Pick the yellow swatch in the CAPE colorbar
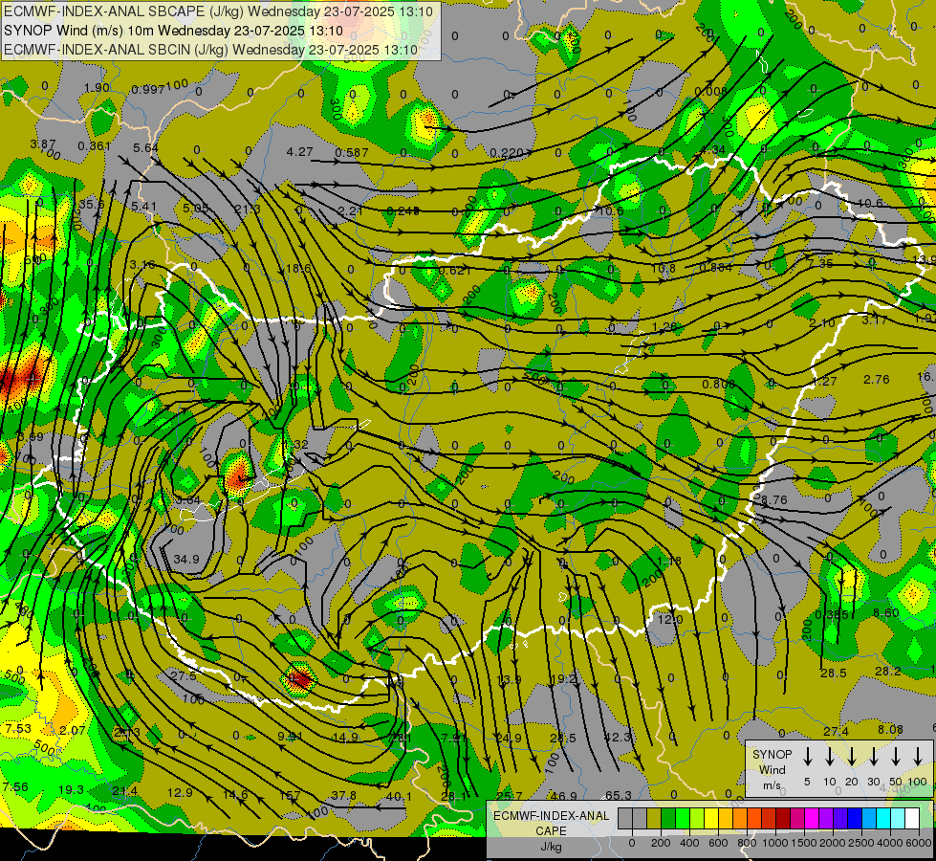The height and width of the screenshot is (861, 936). point(711,818)
